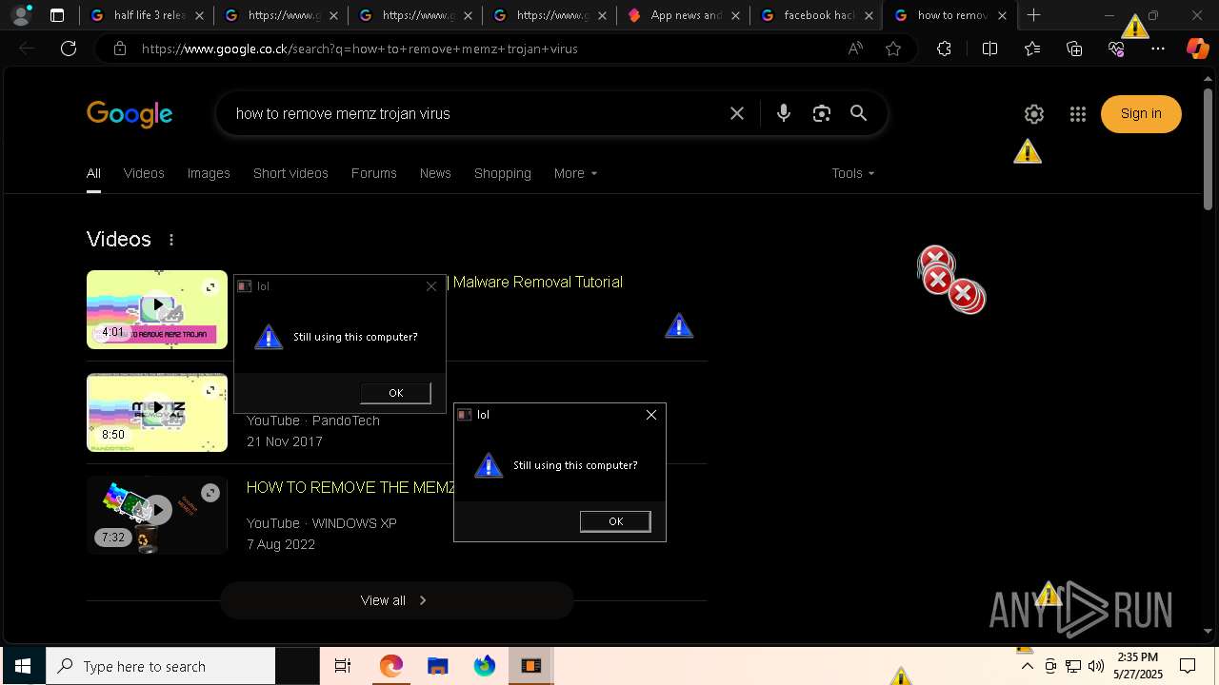
Task: Open the notification center icon
Action: pos(1188,666)
